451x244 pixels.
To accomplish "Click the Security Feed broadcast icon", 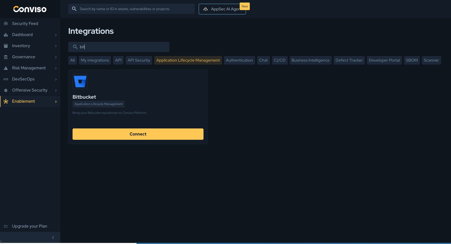I will click(x=6, y=24).
